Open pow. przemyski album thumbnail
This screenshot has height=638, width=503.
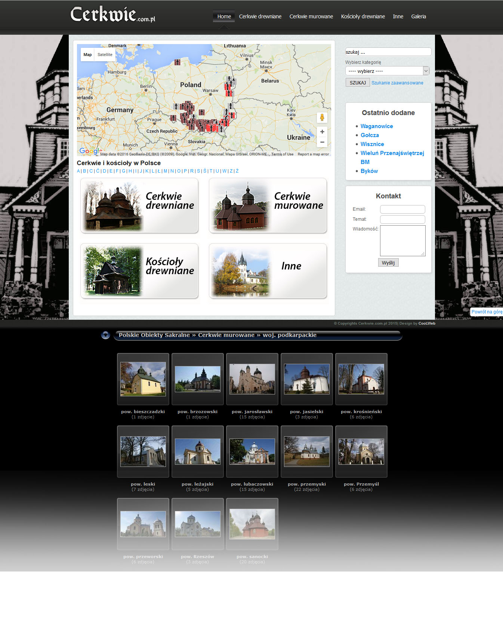307,451
